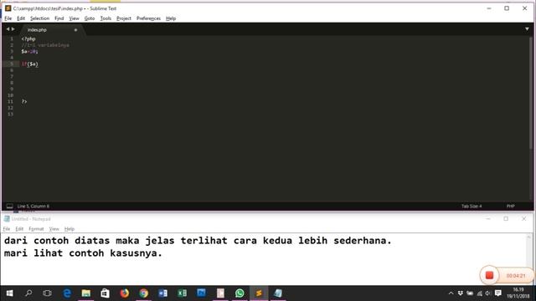Viewport: 536px width, 301px height.
Task: Open Firefox from taskbar
Action: pos(125,293)
